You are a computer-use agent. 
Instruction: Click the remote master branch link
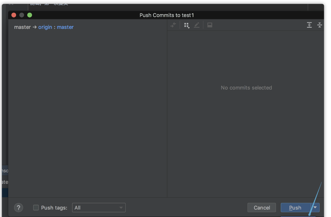[x=65, y=27]
